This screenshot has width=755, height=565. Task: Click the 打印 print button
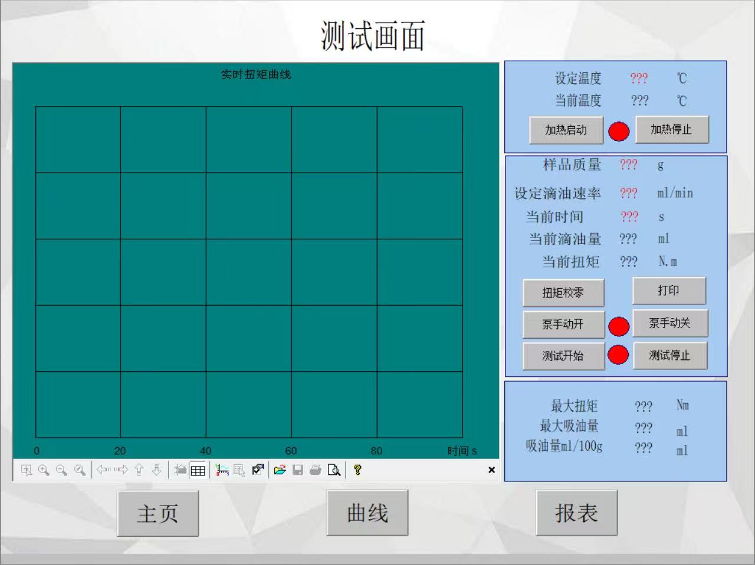click(669, 291)
